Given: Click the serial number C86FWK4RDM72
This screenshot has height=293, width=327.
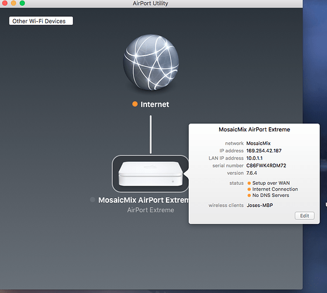Looking at the screenshot, I should [266, 166].
